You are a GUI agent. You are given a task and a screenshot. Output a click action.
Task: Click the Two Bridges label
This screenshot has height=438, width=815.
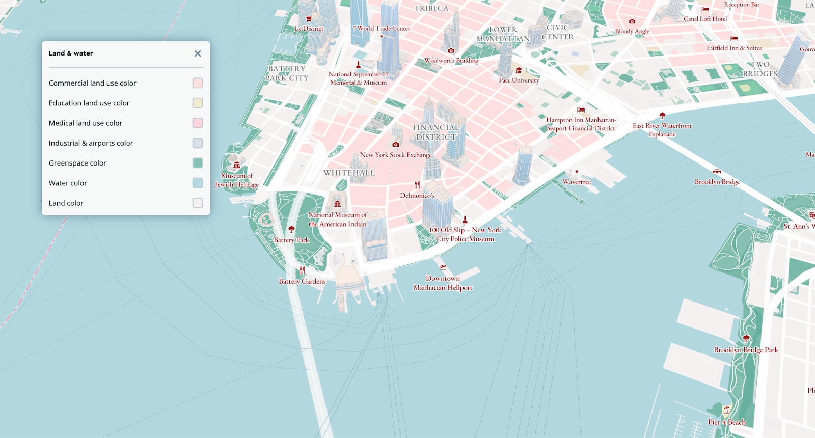tap(760, 69)
